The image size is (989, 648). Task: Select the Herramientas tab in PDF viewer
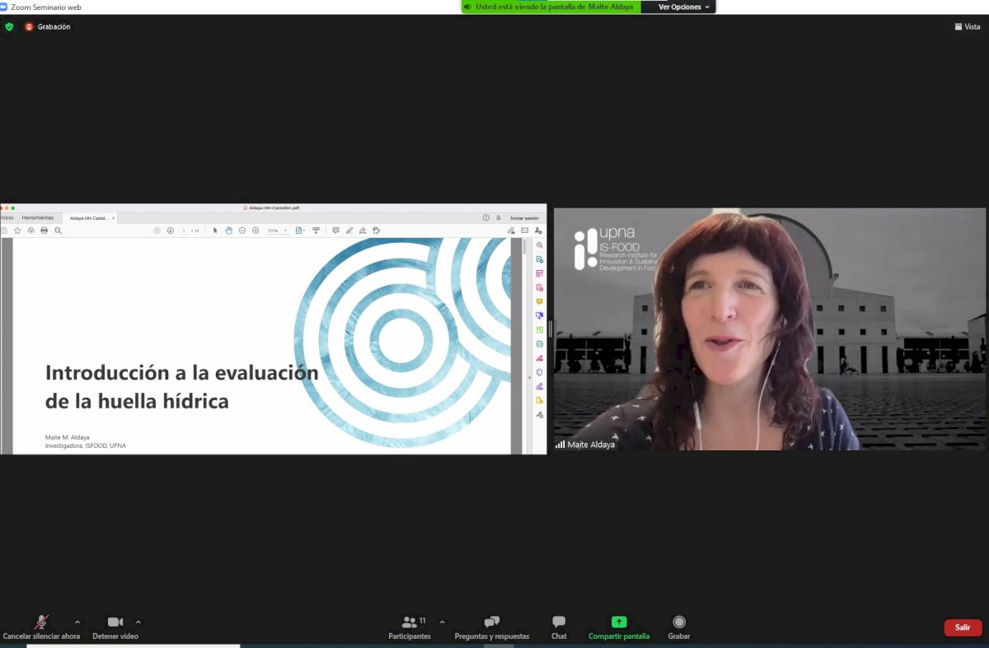click(x=37, y=217)
